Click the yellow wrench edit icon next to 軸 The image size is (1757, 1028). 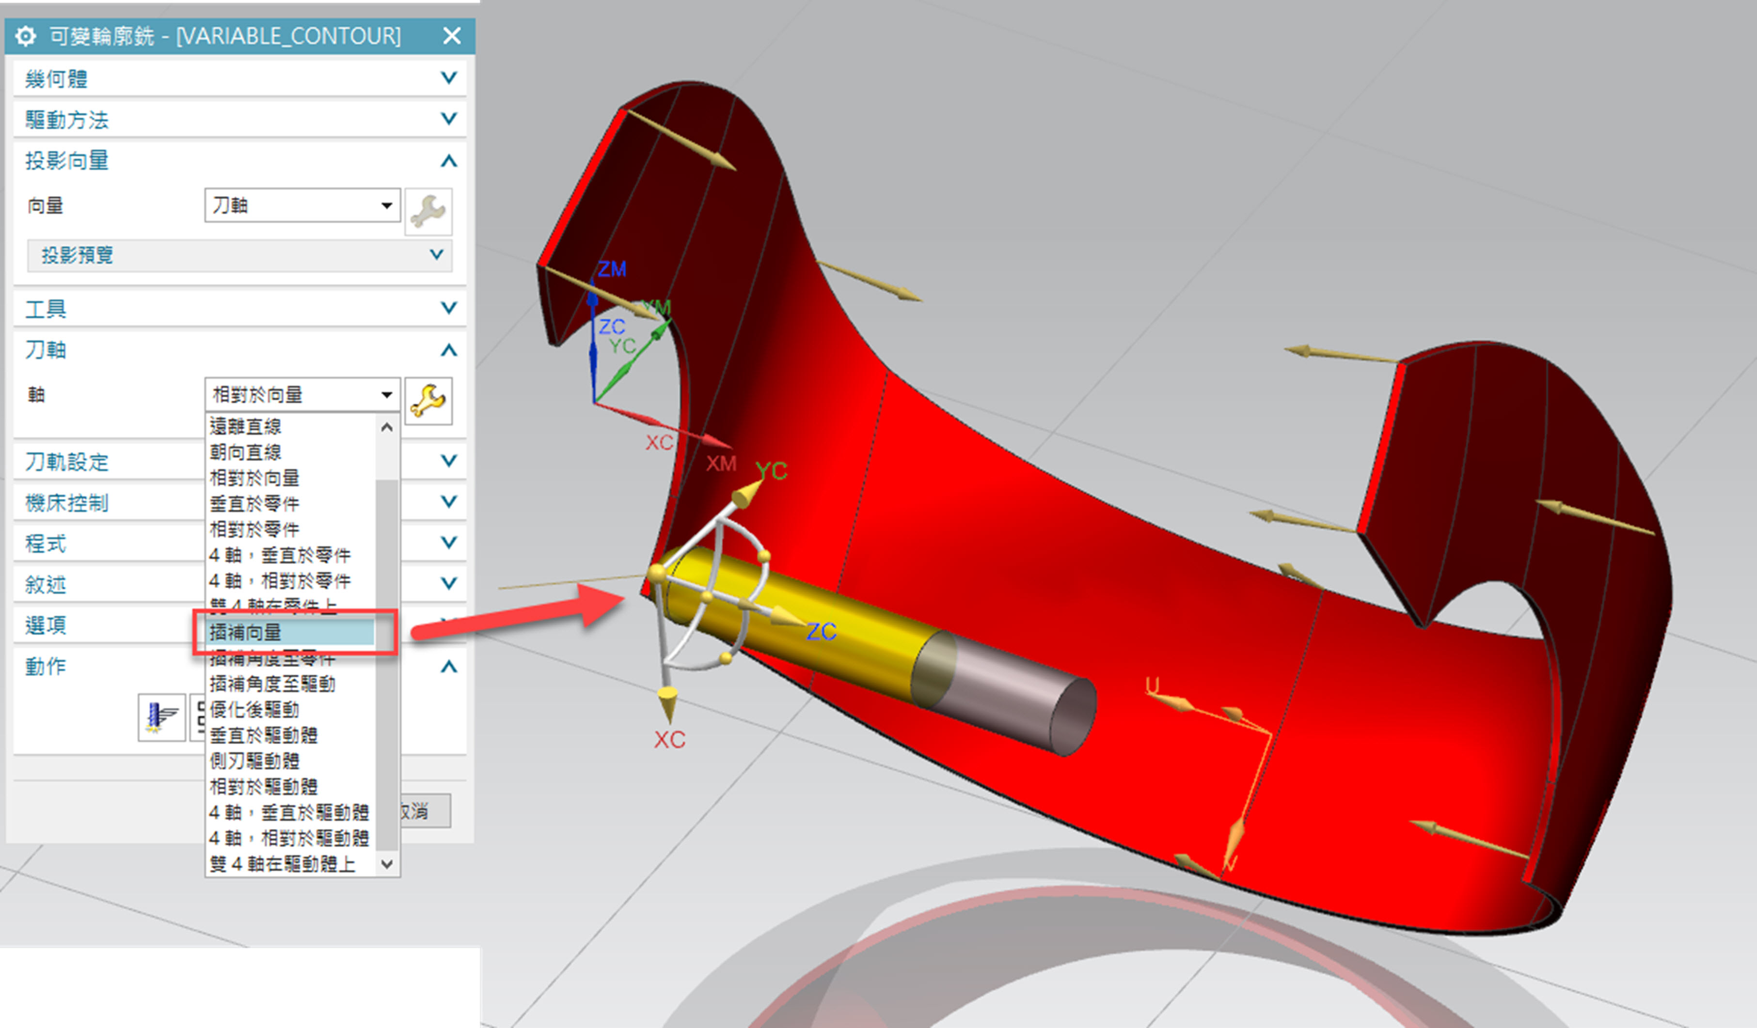click(428, 401)
